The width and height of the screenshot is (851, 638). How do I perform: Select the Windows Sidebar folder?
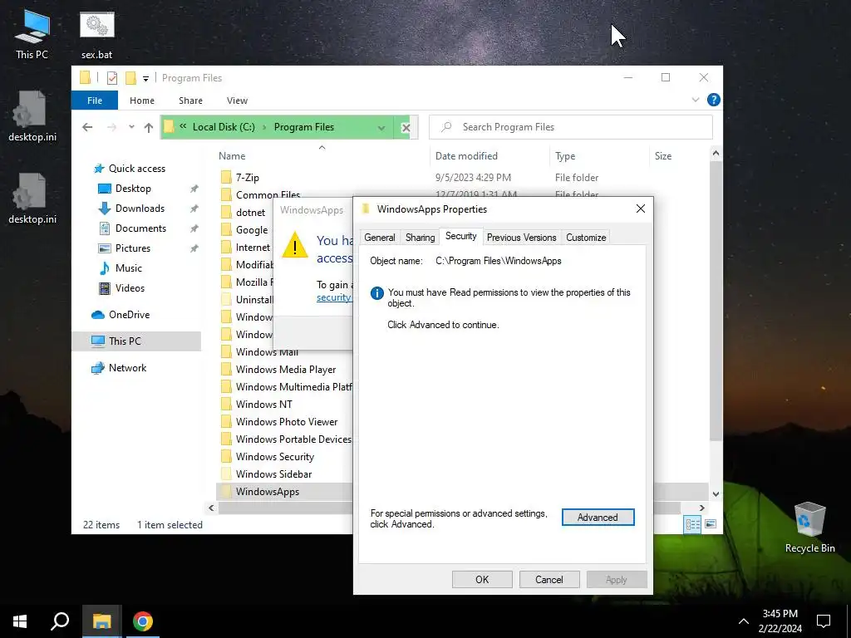pos(273,474)
